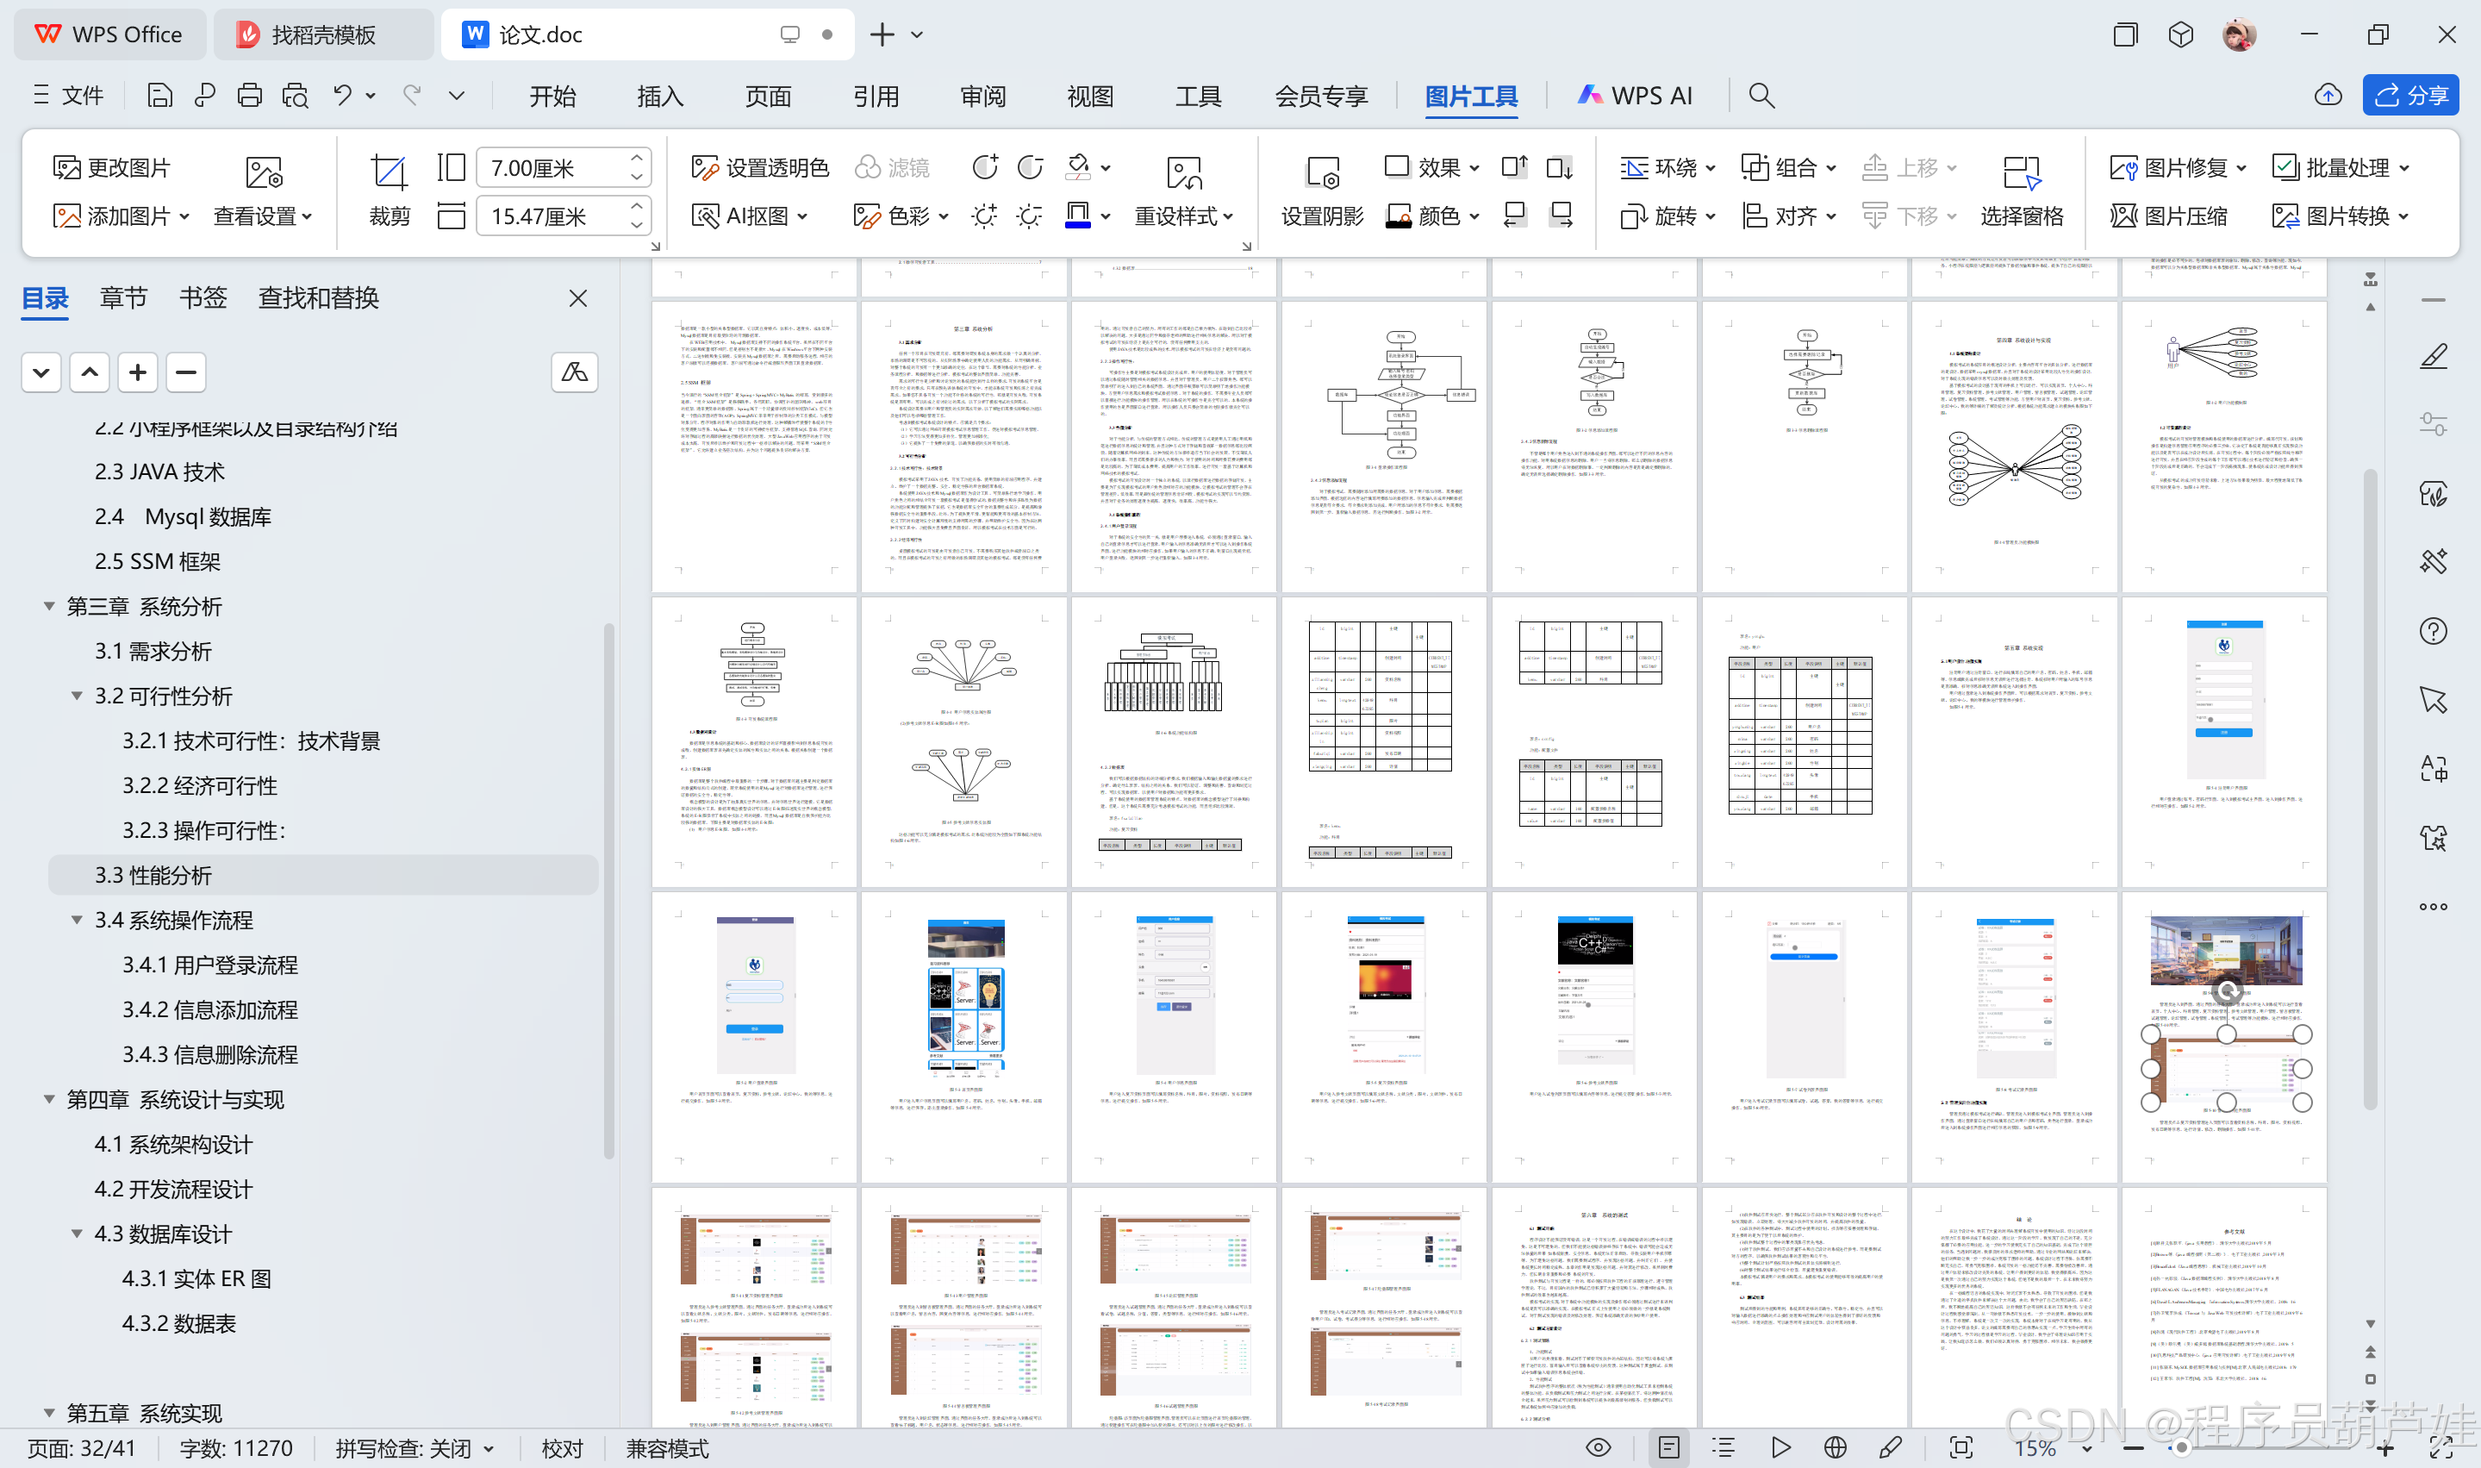Click the picture width 15.47厘米 field
The image size is (2481, 1468).
[x=564, y=216]
